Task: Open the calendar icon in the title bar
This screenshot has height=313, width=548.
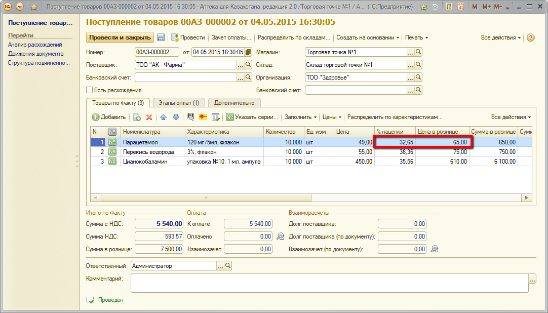Action: click(460, 7)
